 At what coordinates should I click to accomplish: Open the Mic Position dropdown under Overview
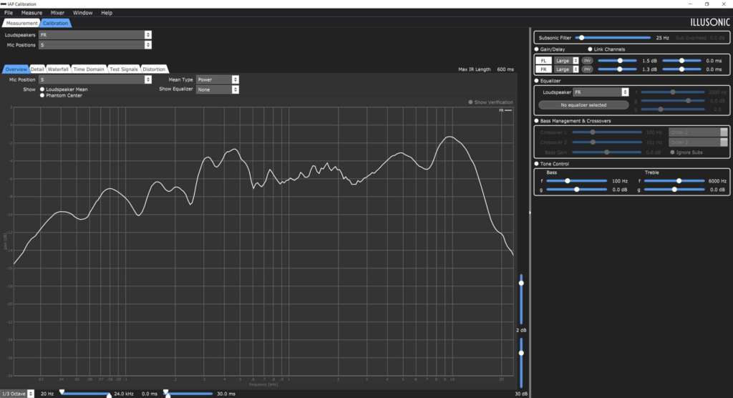click(x=95, y=79)
